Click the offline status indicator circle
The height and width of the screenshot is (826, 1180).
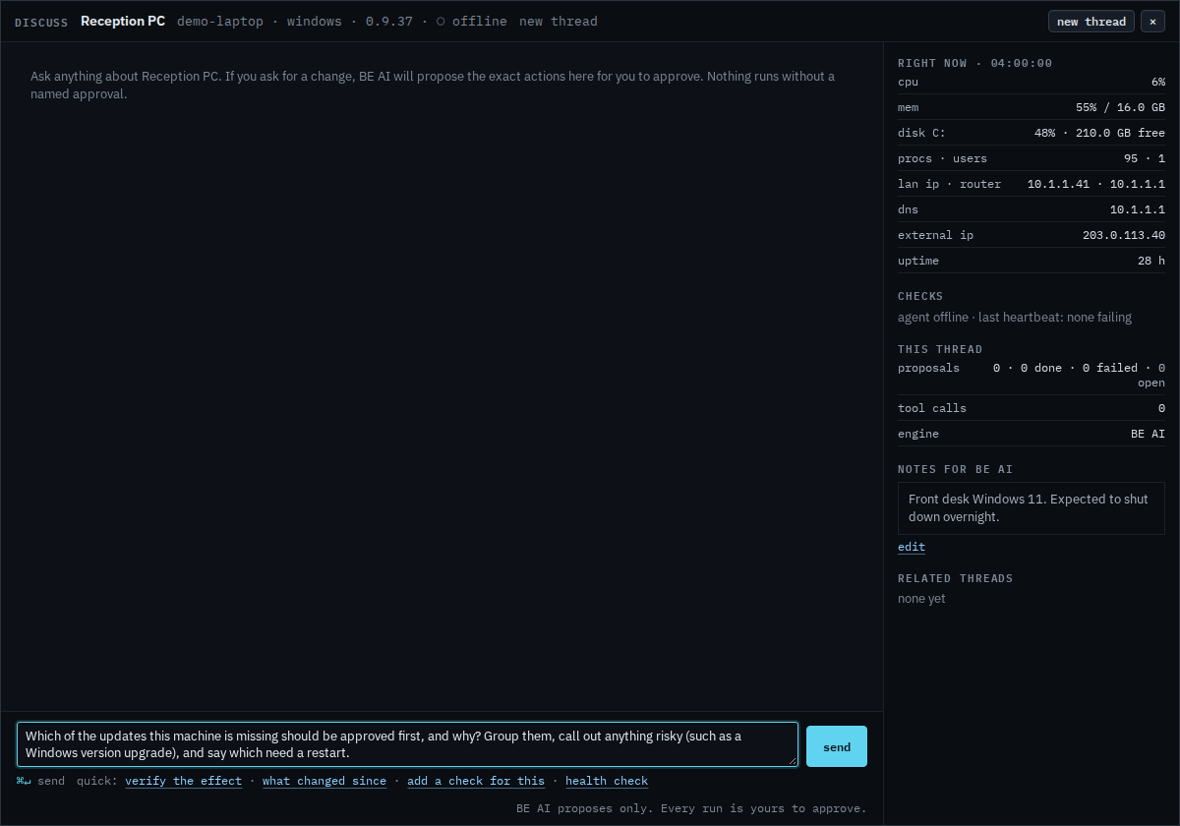point(441,22)
